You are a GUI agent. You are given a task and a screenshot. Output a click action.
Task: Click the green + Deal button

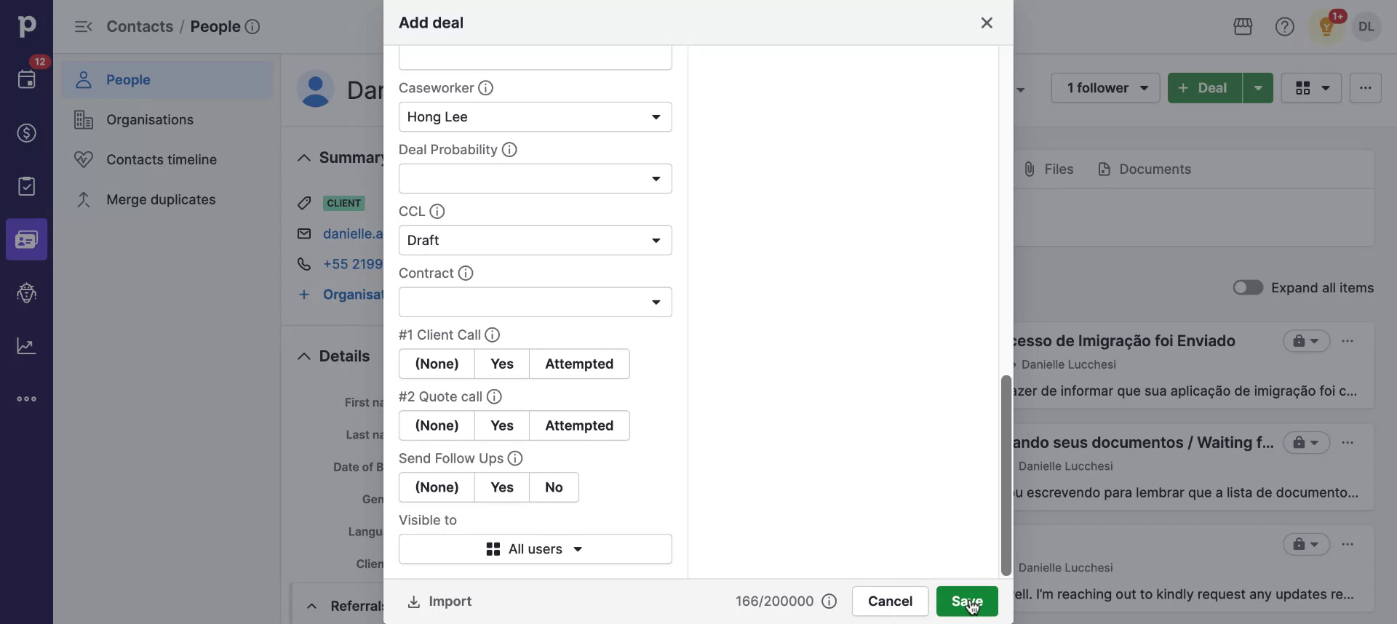1205,88
